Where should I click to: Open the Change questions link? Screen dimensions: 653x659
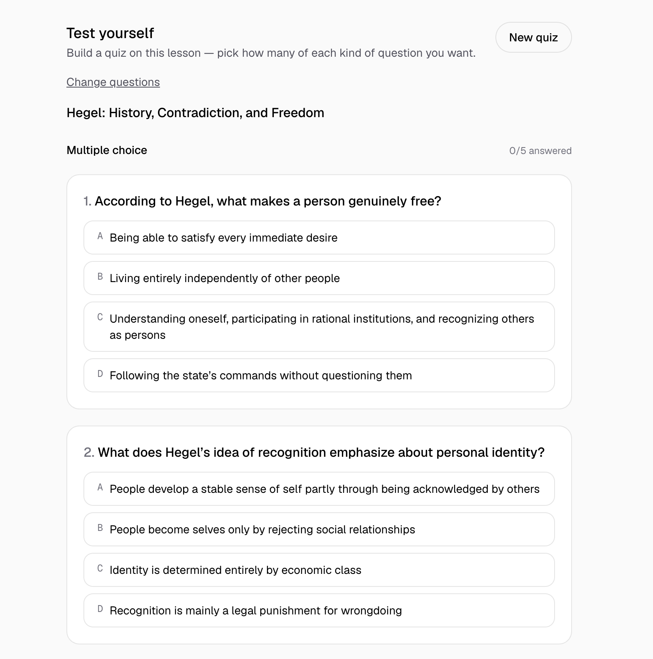113,82
